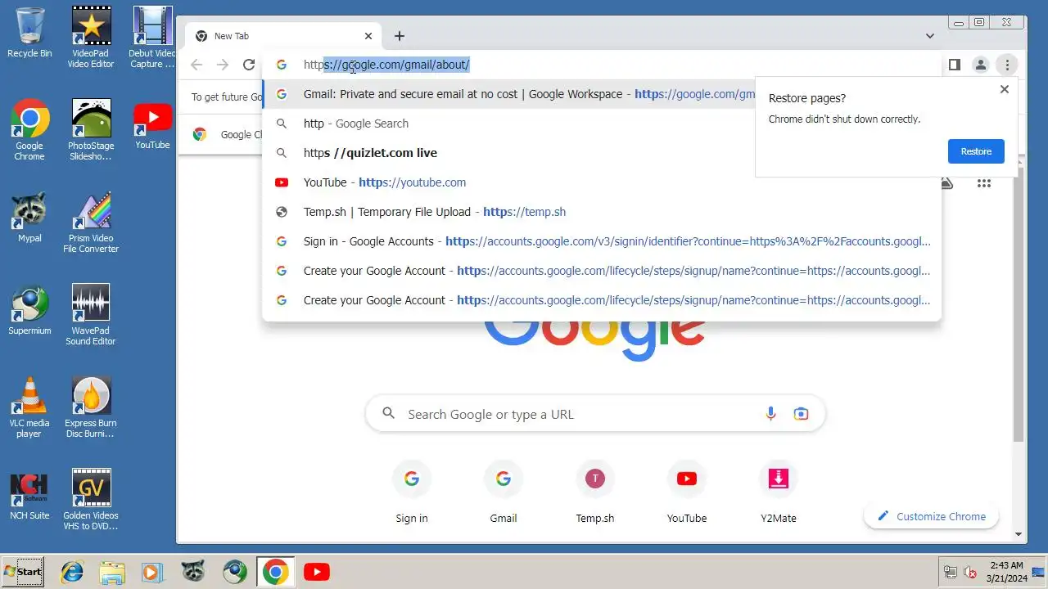
Task: Close the New Tab tab
Action: [x=368, y=36]
